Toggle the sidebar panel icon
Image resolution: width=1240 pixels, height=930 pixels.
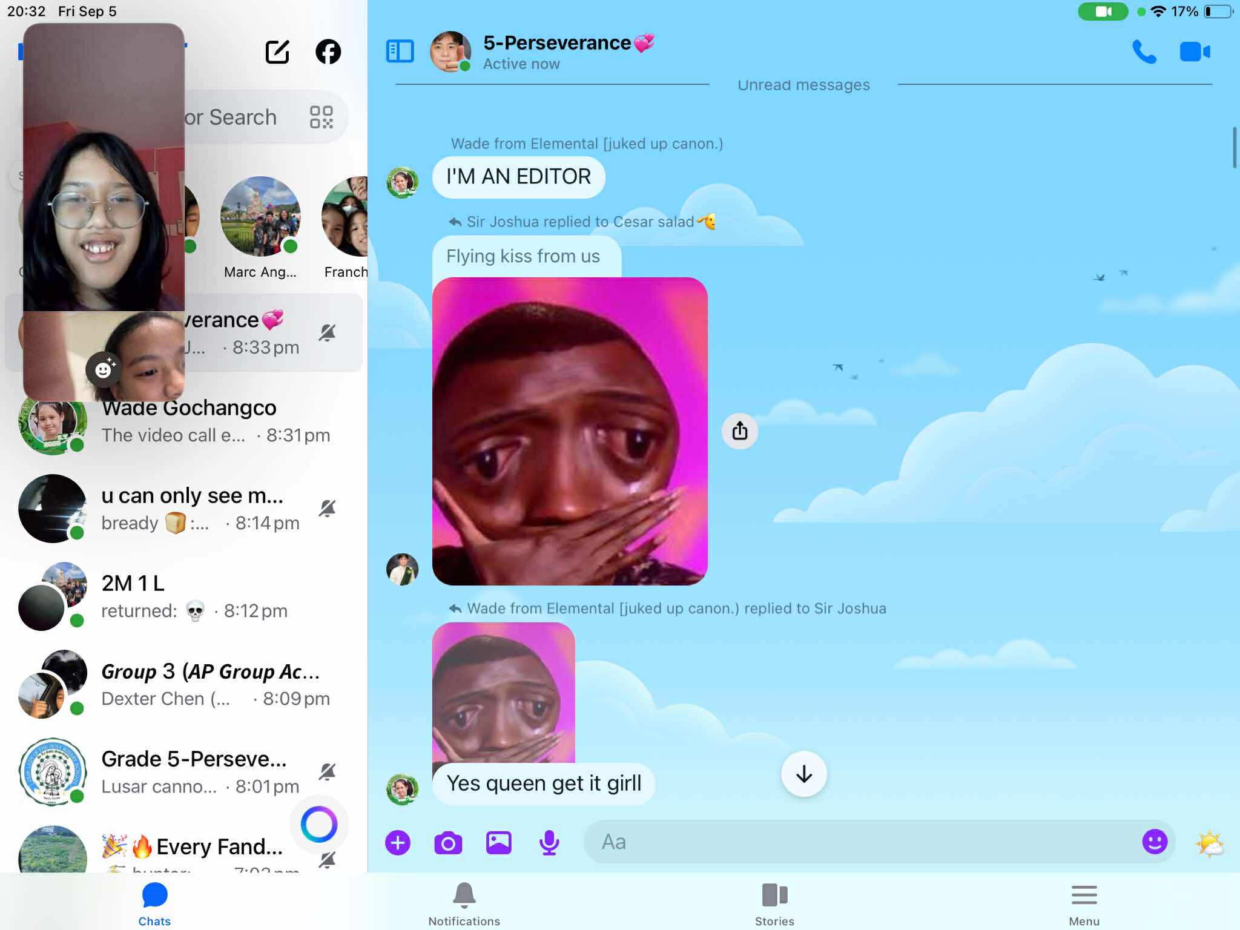tap(400, 51)
